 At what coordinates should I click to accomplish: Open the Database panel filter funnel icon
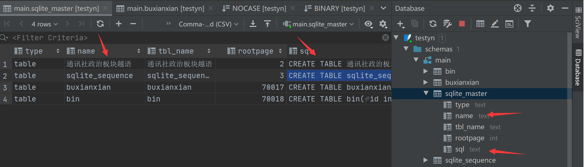pos(527,24)
